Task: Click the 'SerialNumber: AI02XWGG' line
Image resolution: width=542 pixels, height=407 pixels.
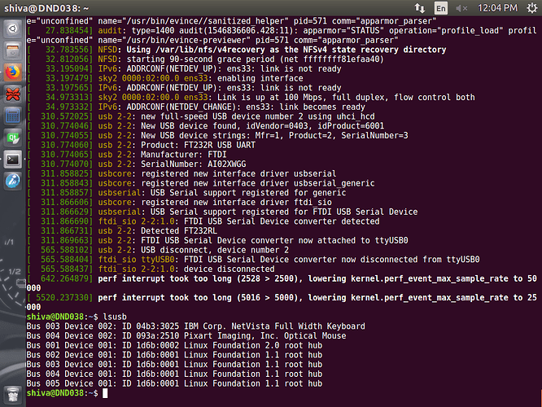Action: coord(136,164)
